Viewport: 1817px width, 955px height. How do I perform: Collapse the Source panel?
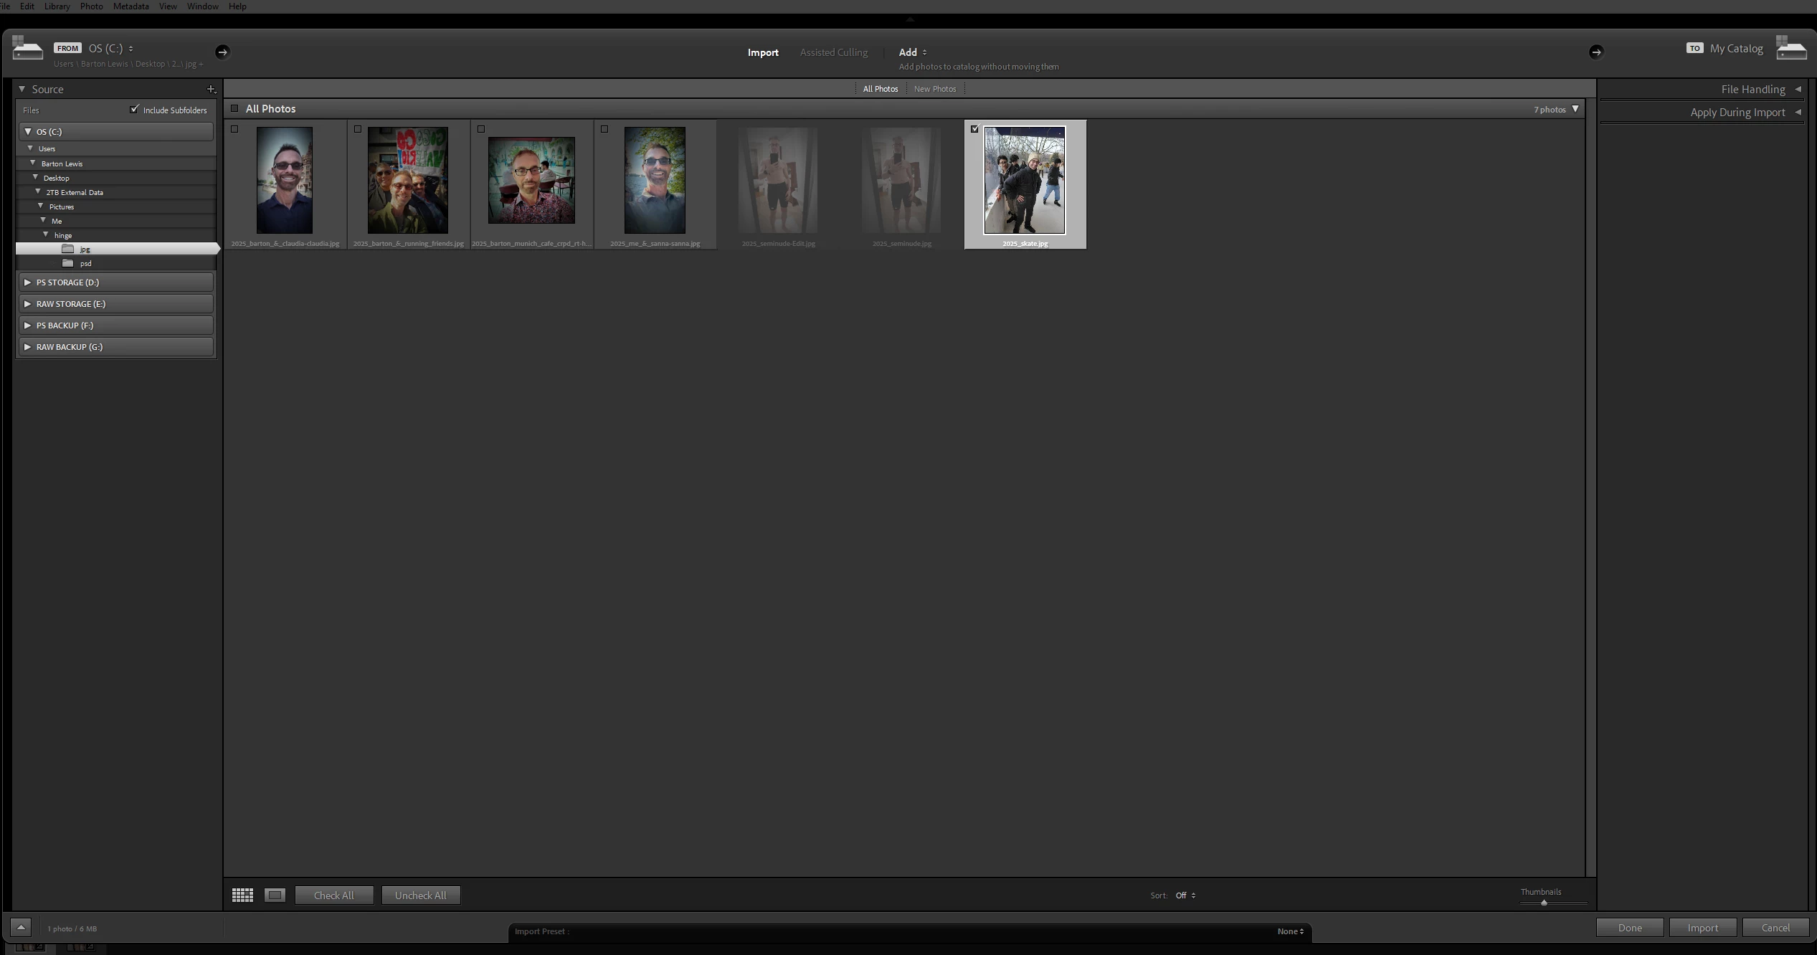click(x=22, y=89)
